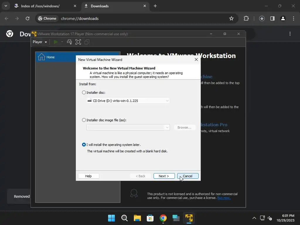Cancel the New Virtual Machine Wizard
This screenshot has height=225, width=300.
[188, 176]
